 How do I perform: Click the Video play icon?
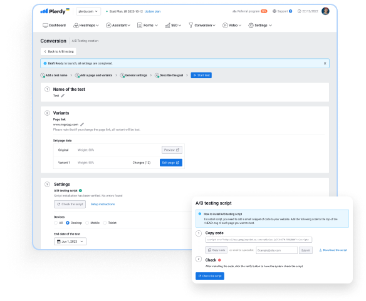(225, 25)
